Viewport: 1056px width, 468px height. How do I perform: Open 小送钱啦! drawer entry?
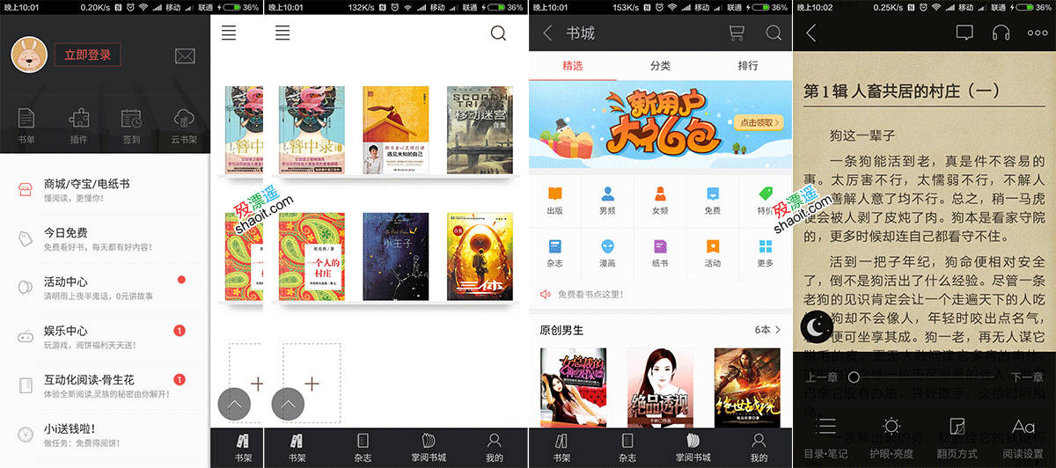click(x=106, y=435)
